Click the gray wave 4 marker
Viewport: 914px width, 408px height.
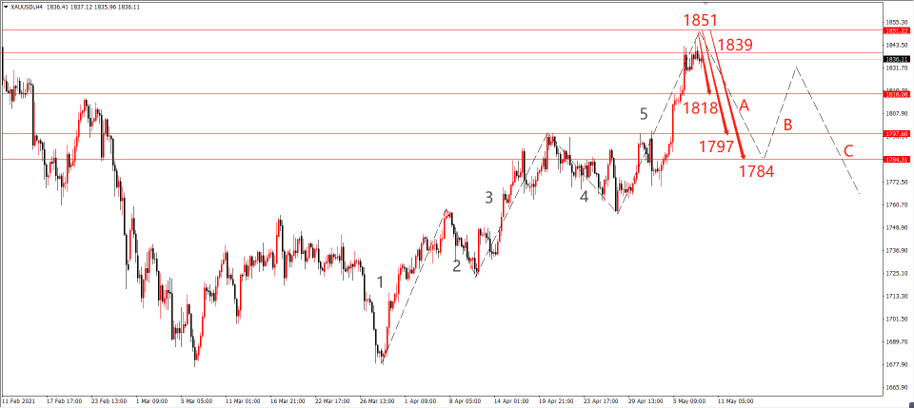pos(585,197)
